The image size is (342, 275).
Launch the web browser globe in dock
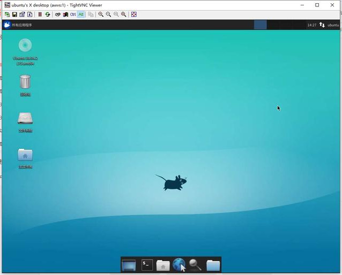click(x=179, y=265)
